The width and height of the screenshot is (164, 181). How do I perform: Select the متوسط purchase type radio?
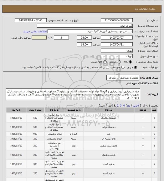(x=123, y=67)
